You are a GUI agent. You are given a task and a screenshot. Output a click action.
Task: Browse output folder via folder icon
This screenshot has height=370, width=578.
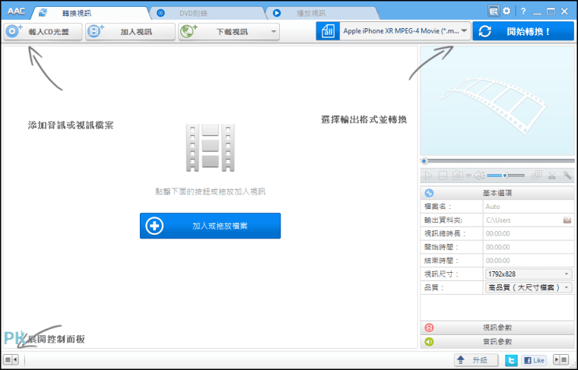click(567, 220)
